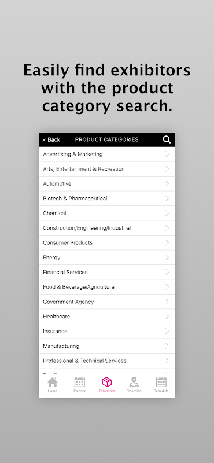Select Consumer Products category
214x463 pixels.
107,242
